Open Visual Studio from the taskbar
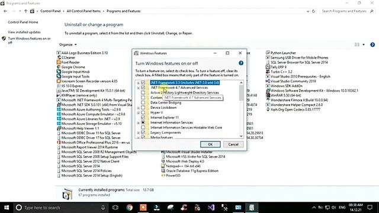Image resolution: width=379 pixels, height=213 pixels. coord(211,208)
